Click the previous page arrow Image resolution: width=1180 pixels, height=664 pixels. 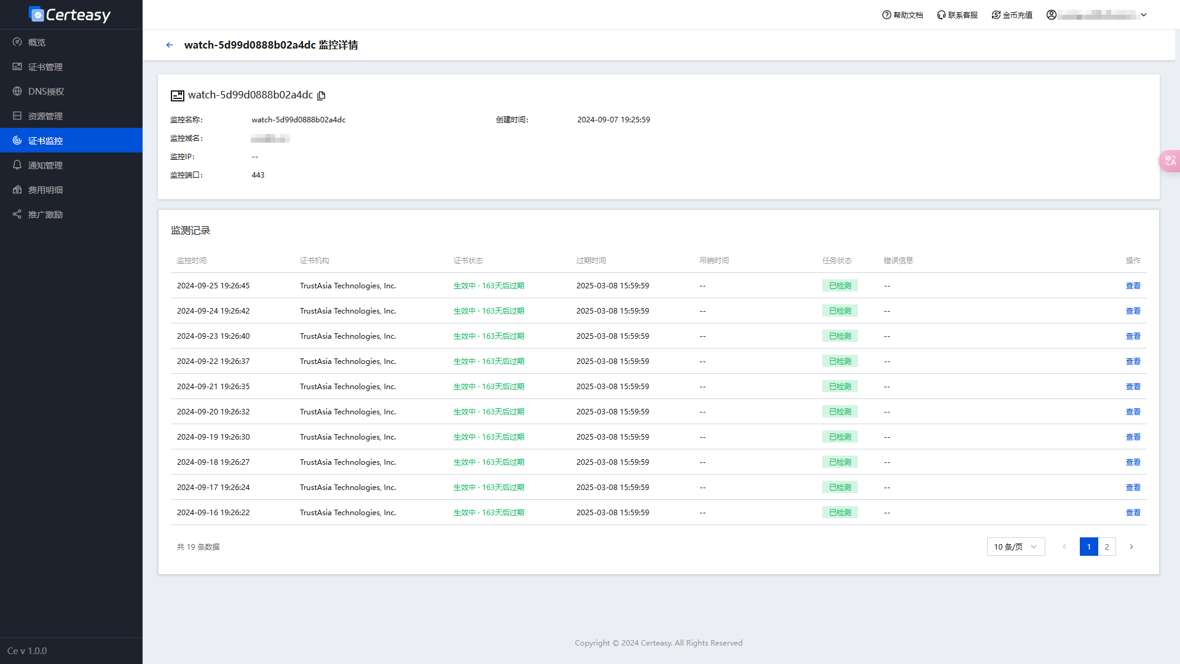click(x=1064, y=547)
